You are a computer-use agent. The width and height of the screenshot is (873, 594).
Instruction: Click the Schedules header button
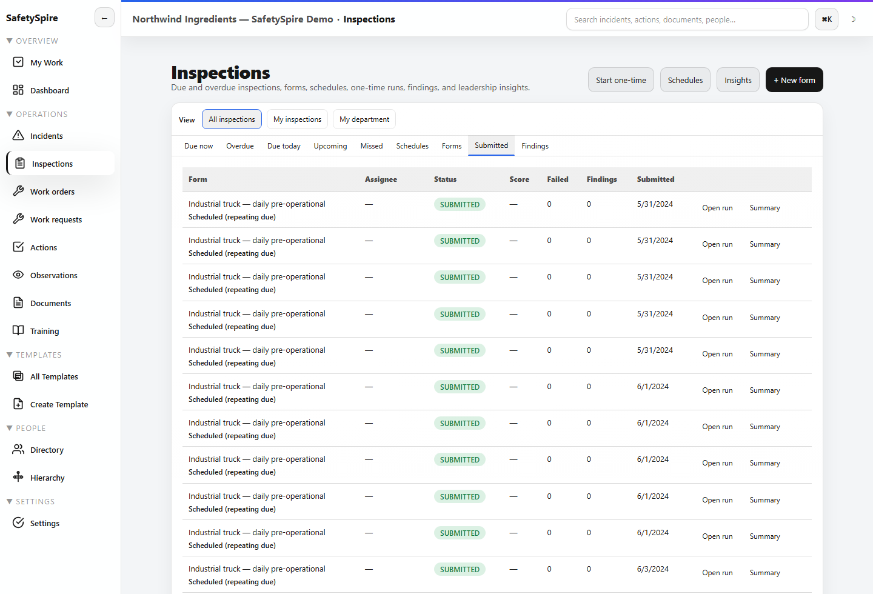[685, 80]
